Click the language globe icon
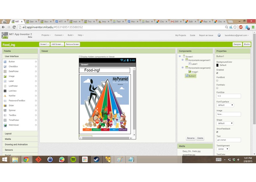This screenshot has height=182, width=256. 219,35
